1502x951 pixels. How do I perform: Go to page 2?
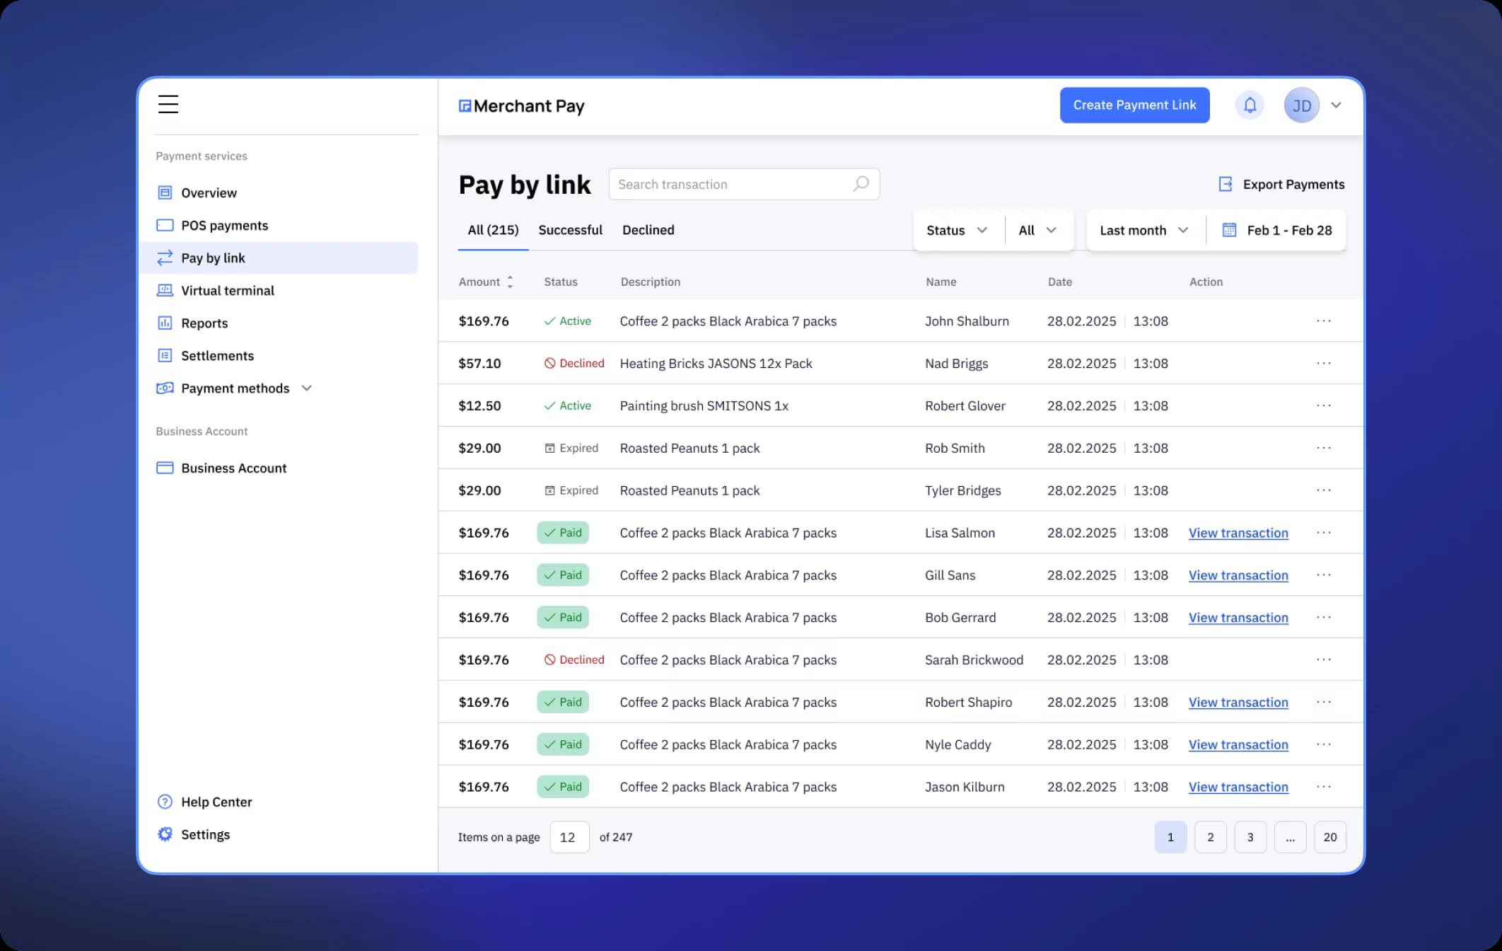(x=1211, y=837)
